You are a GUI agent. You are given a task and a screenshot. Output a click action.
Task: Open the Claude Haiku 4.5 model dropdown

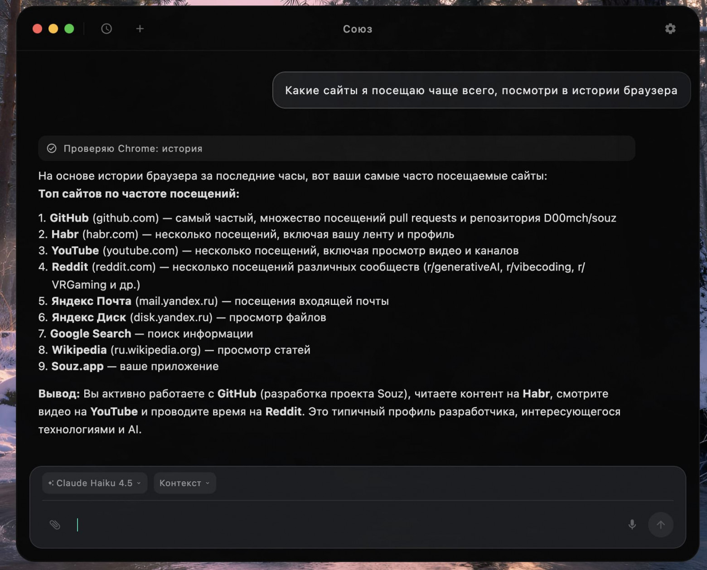pyautogui.click(x=94, y=483)
